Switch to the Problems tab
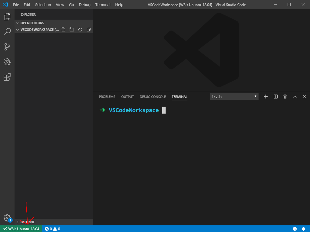This screenshot has height=232, width=310. point(107,97)
